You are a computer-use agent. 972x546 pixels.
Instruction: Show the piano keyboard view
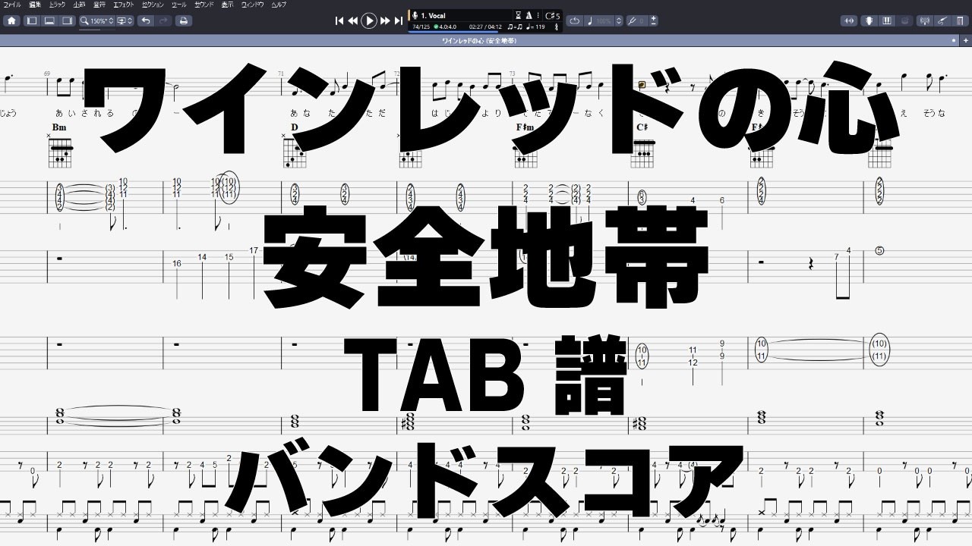(x=887, y=20)
